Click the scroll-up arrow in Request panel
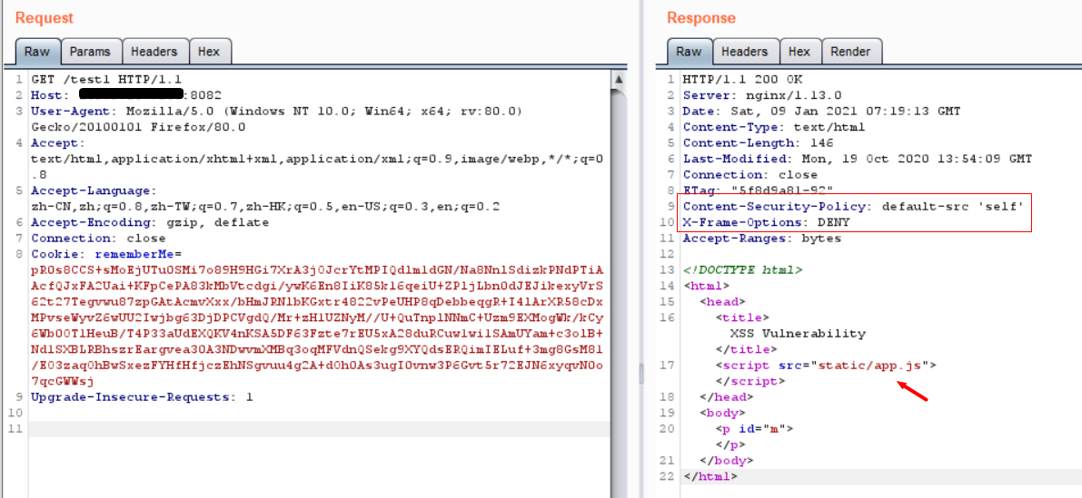 pos(618,80)
